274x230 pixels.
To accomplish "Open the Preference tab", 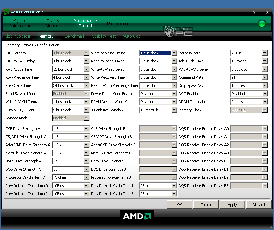I will click(117, 24).
